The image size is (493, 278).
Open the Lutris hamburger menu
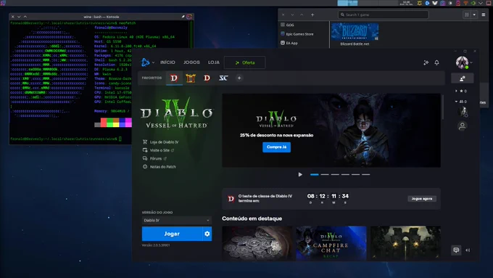(484, 15)
